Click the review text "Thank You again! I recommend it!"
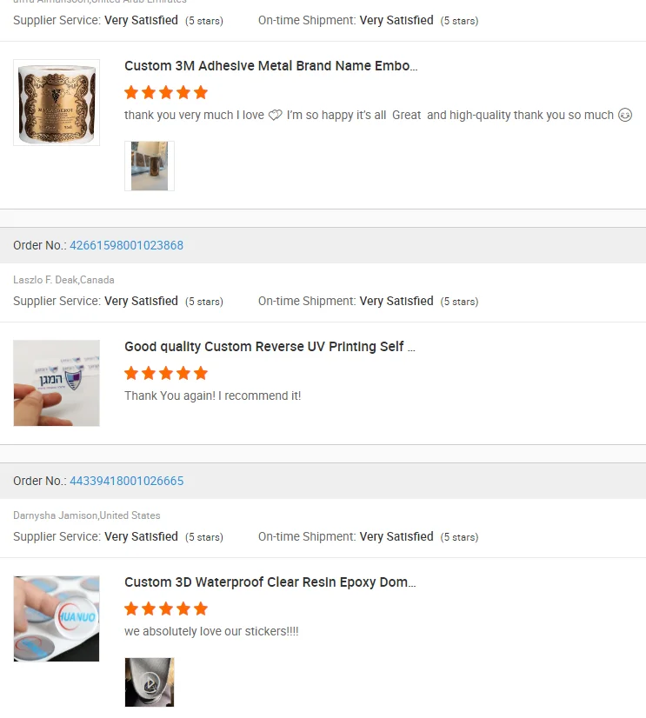The width and height of the screenshot is (646, 718). [213, 396]
